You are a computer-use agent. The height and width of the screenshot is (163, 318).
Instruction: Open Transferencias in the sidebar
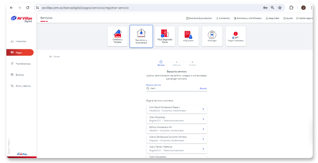tap(20, 64)
